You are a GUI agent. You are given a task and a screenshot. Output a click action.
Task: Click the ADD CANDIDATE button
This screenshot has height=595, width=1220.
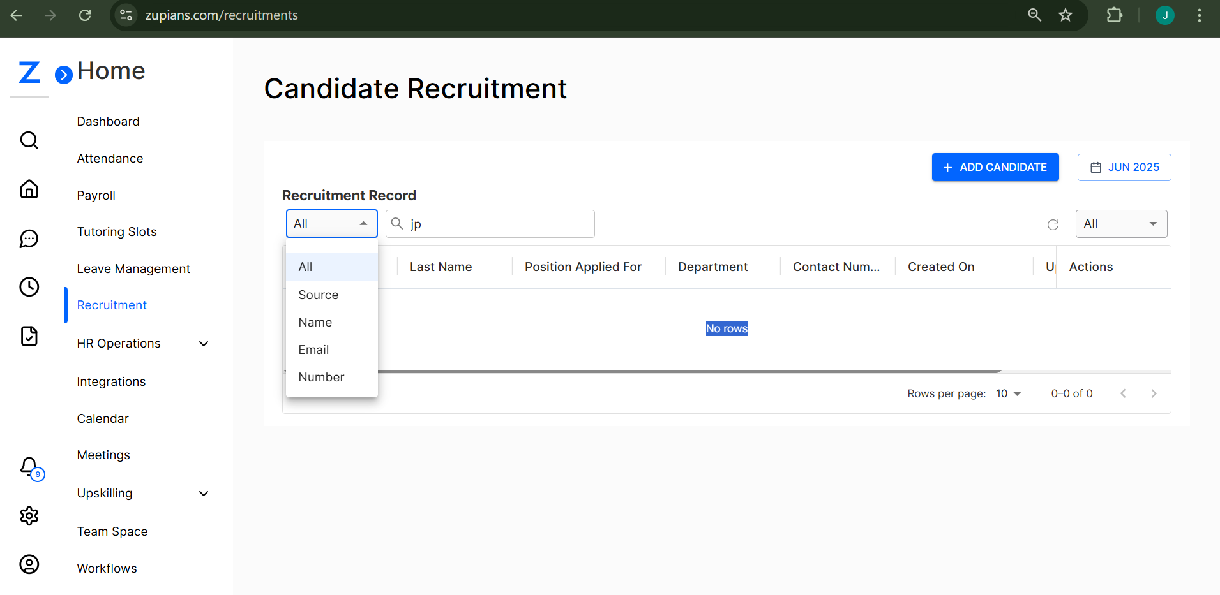tap(995, 167)
